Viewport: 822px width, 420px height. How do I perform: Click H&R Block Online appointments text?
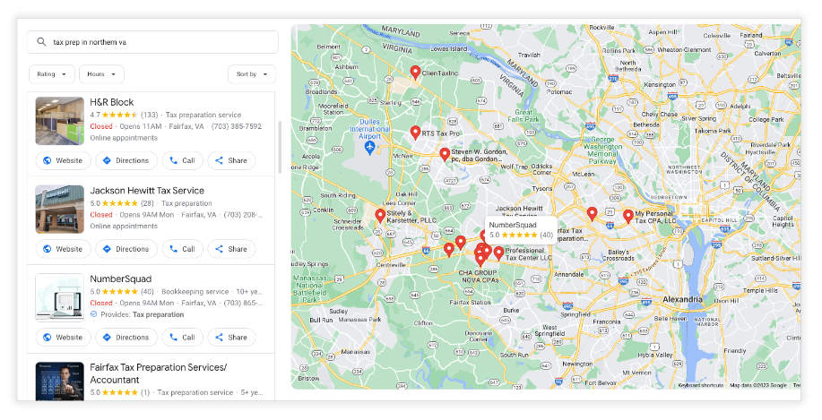124,138
